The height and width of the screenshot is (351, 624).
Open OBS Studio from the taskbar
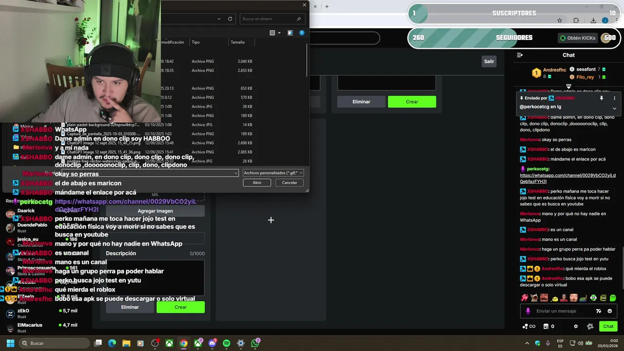[x=155, y=343]
